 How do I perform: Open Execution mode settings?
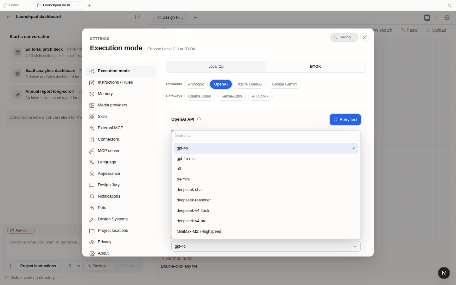click(120, 71)
